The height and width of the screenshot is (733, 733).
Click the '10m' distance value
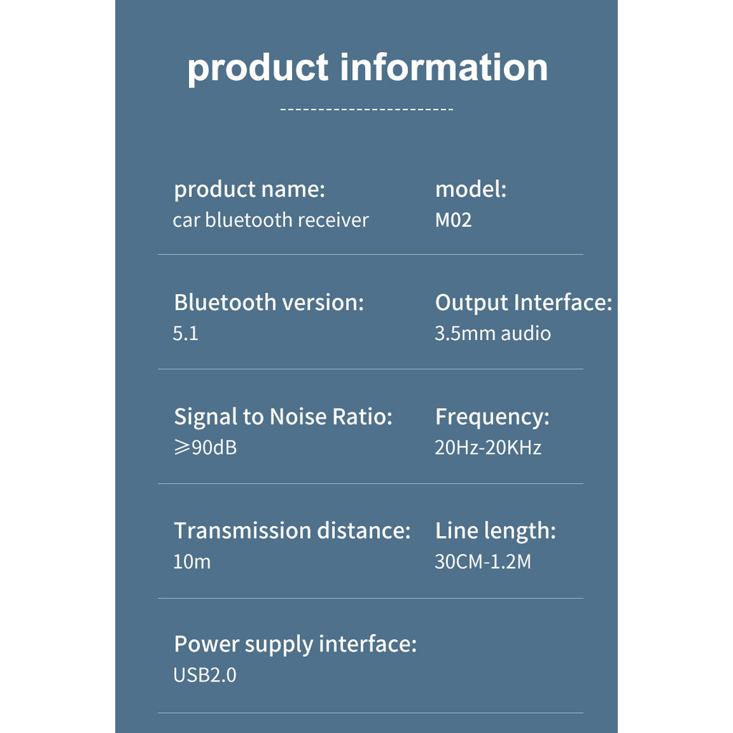pos(192,561)
